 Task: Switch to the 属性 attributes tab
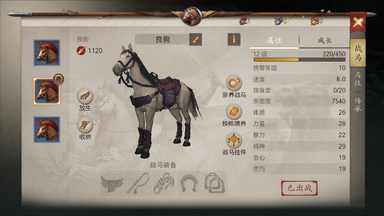click(274, 41)
